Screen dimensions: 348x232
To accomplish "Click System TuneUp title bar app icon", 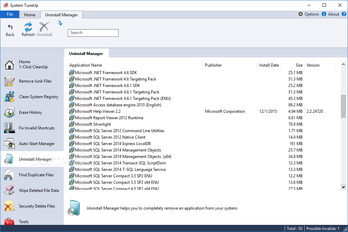I will click(x=5, y=5).
